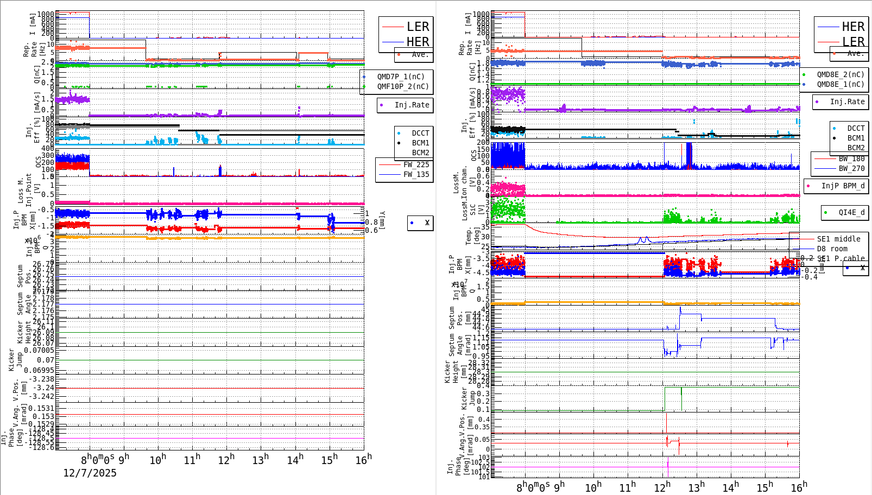Select the BW_180 legend label

pos(852,158)
